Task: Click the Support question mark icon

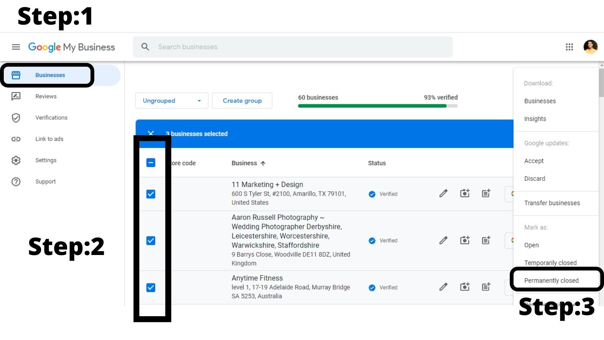Action: [16, 182]
